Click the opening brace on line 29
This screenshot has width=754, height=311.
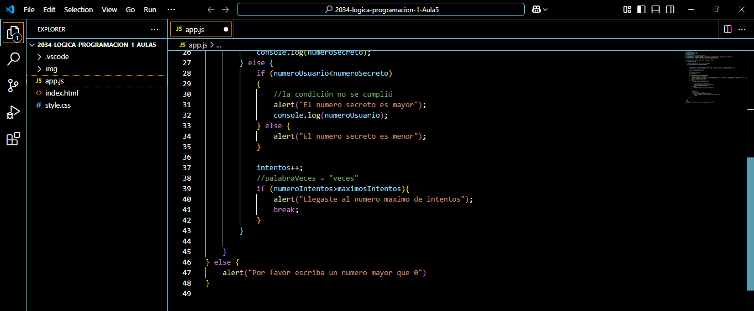click(259, 83)
